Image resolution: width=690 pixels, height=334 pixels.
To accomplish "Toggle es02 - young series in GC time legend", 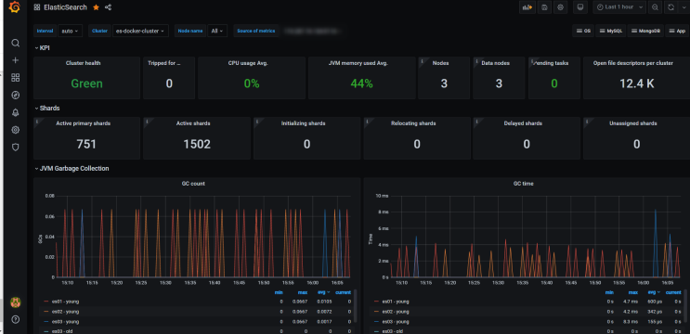I will (396, 312).
